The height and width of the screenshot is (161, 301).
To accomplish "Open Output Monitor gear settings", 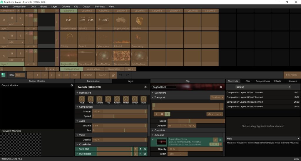I will click(72, 85).
